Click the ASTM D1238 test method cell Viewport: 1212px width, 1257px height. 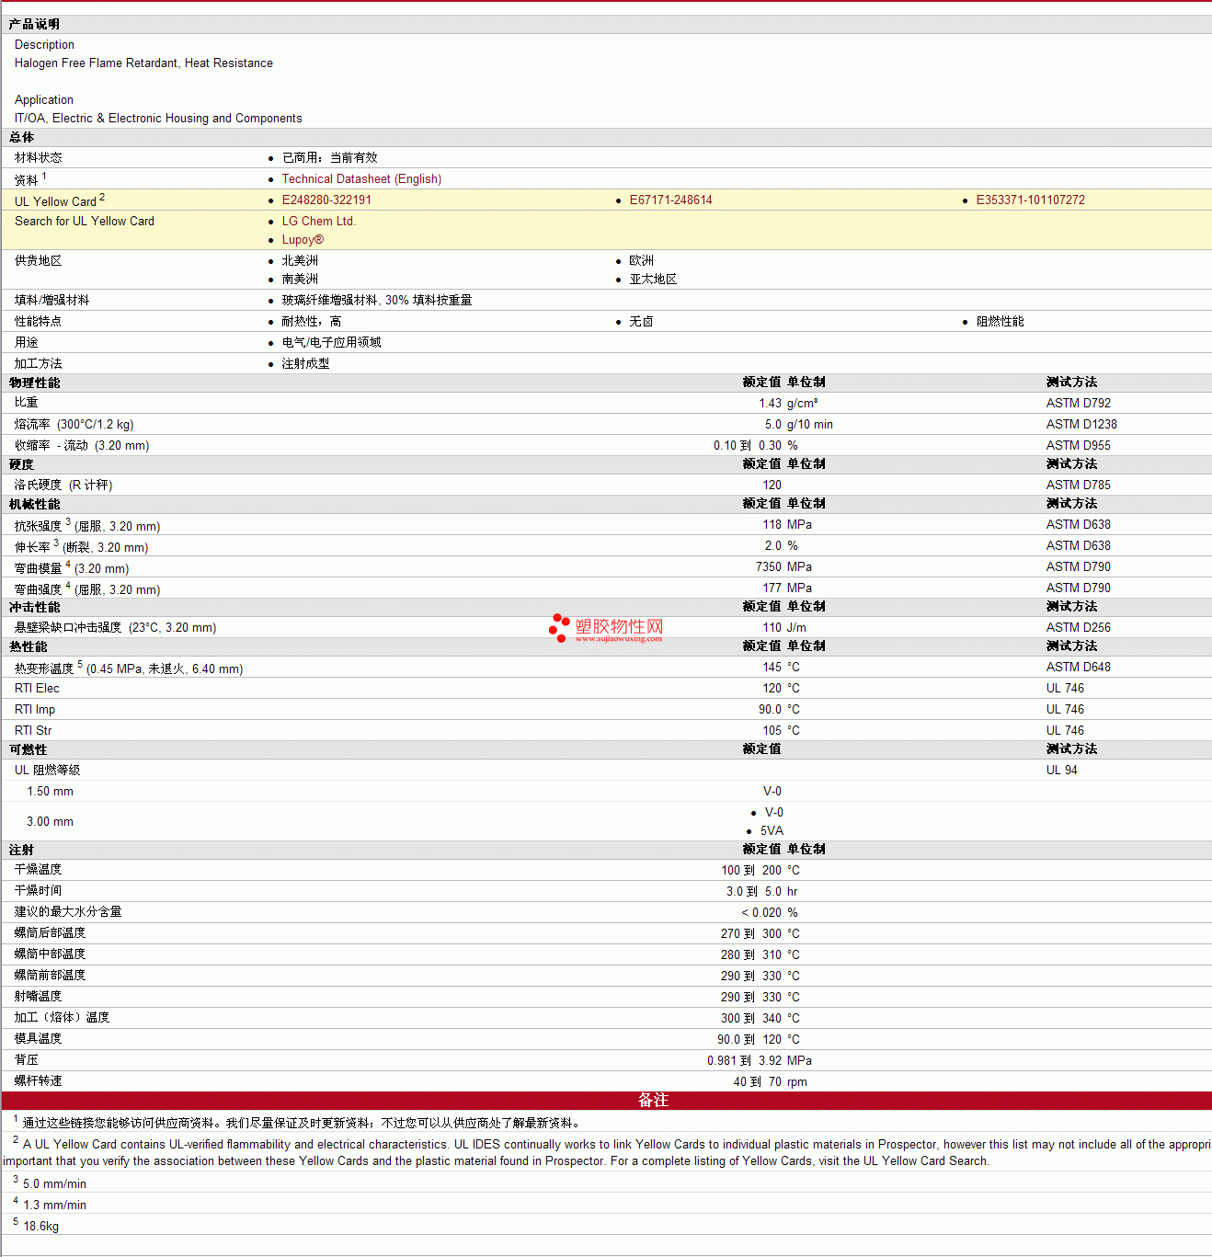point(1081,425)
